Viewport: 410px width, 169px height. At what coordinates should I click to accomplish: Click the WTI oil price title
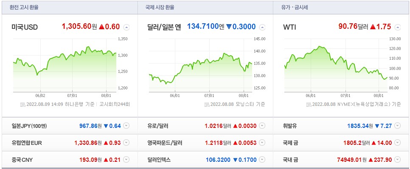point(289,27)
